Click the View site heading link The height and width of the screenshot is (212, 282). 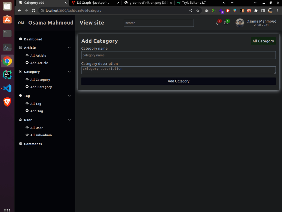point(92,23)
